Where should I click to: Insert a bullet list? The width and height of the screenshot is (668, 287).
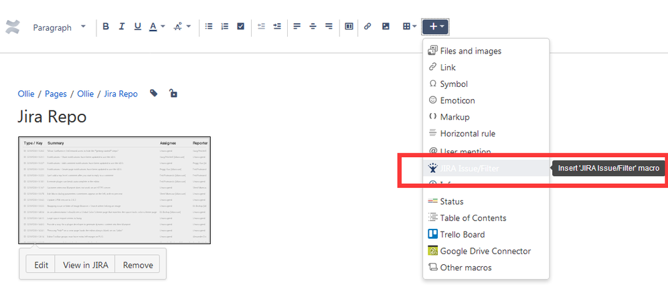[x=209, y=26]
